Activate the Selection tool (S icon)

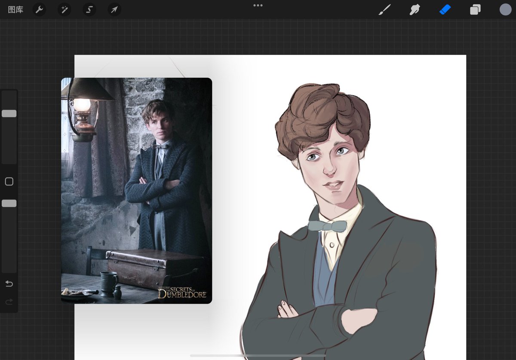[x=89, y=9]
